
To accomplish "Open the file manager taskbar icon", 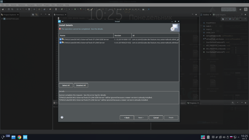I will coord(13,137).
